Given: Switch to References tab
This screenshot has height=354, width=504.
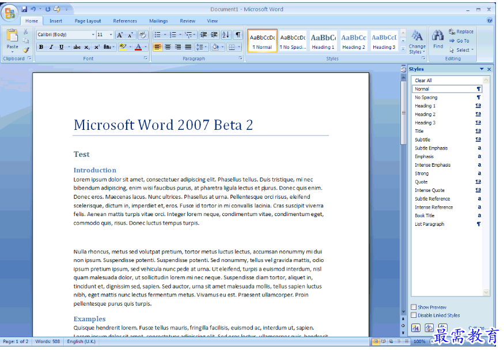Looking at the screenshot, I should [125, 21].
